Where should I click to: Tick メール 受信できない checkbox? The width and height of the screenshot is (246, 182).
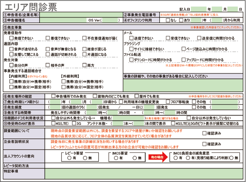168,38
